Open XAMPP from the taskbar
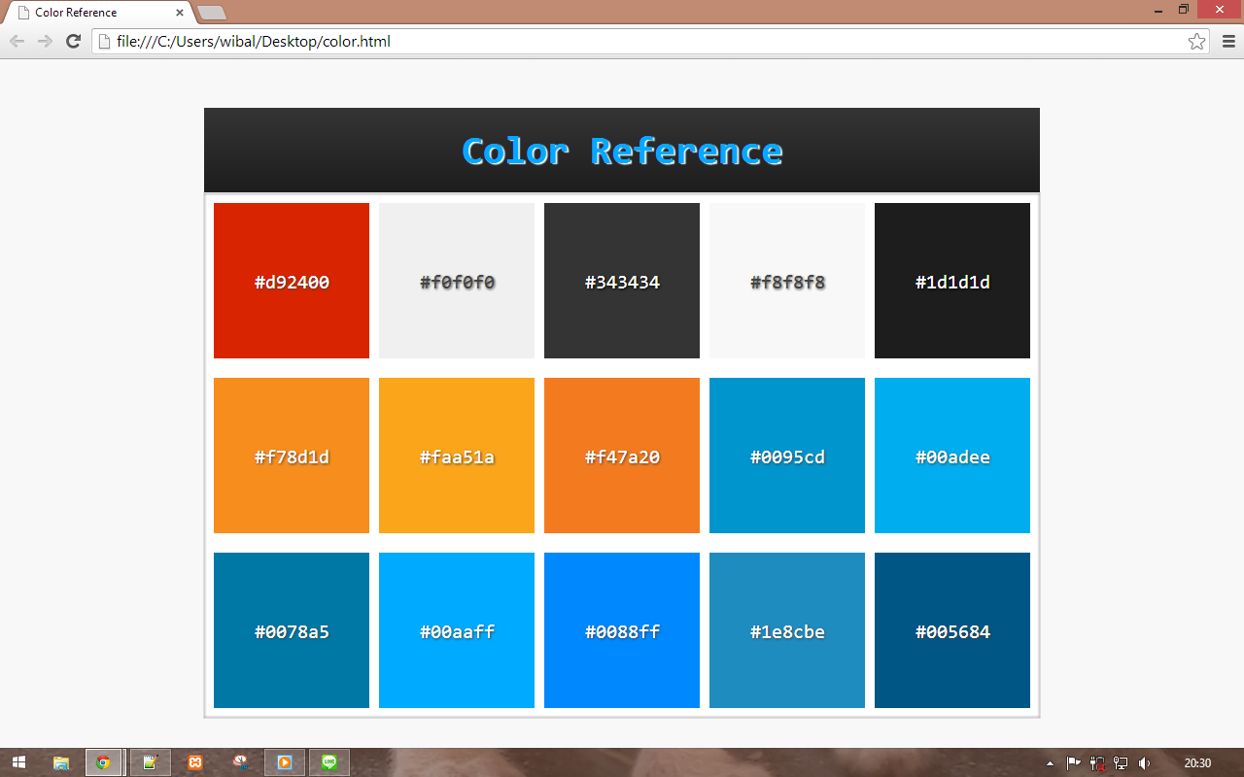This screenshot has width=1244, height=777. click(x=195, y=762)
